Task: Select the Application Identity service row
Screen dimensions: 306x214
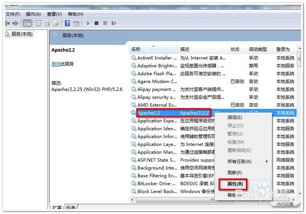Action: point(213,129)
